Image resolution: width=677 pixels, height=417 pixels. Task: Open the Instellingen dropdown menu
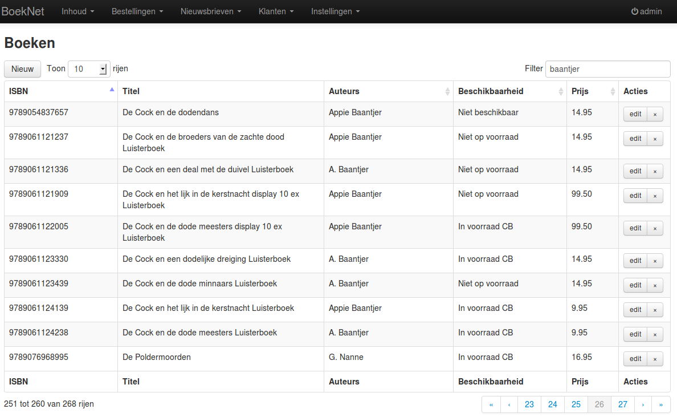pyautogui.click(x=336, y=11)
